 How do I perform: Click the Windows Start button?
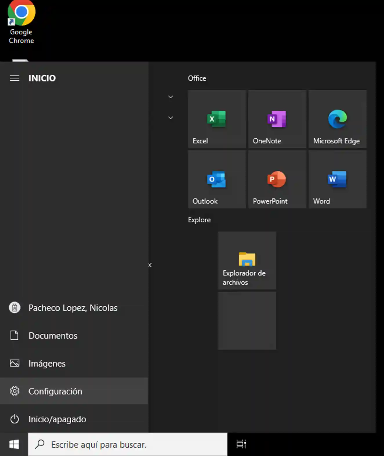tap(14, 444)
